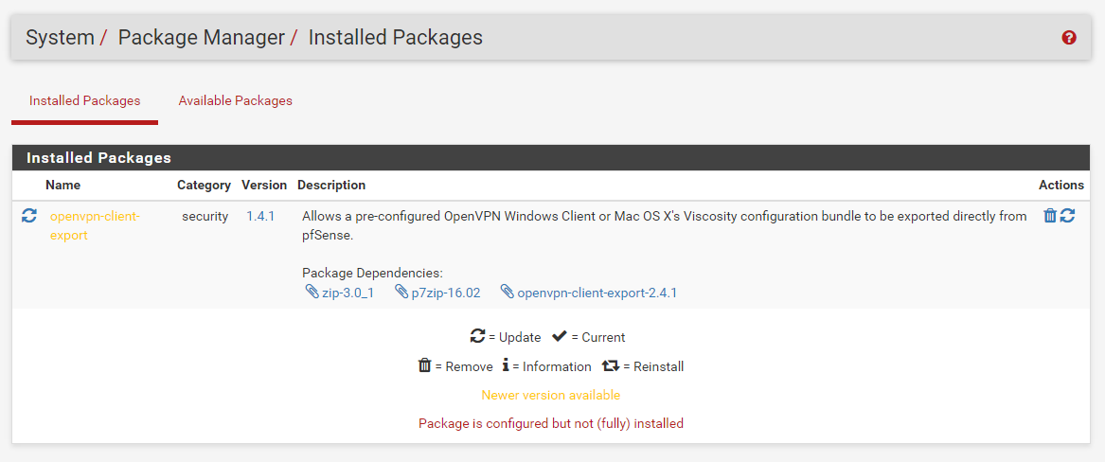Open openvpn-client-export-2.4.1 dependency link
This screenshot has height=462, width=1105.
(597, 293)
